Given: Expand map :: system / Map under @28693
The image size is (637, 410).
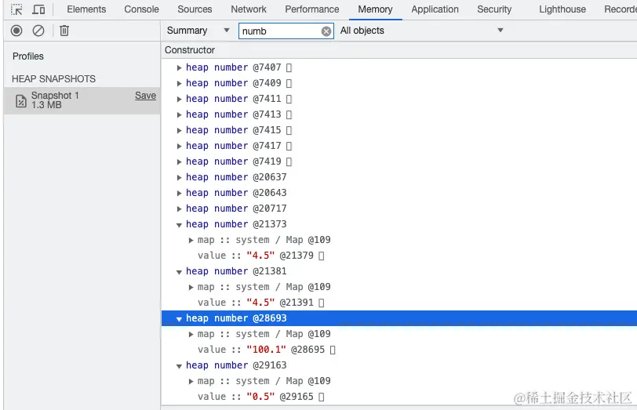Looking at the screenshot, I should coord(191,335).
